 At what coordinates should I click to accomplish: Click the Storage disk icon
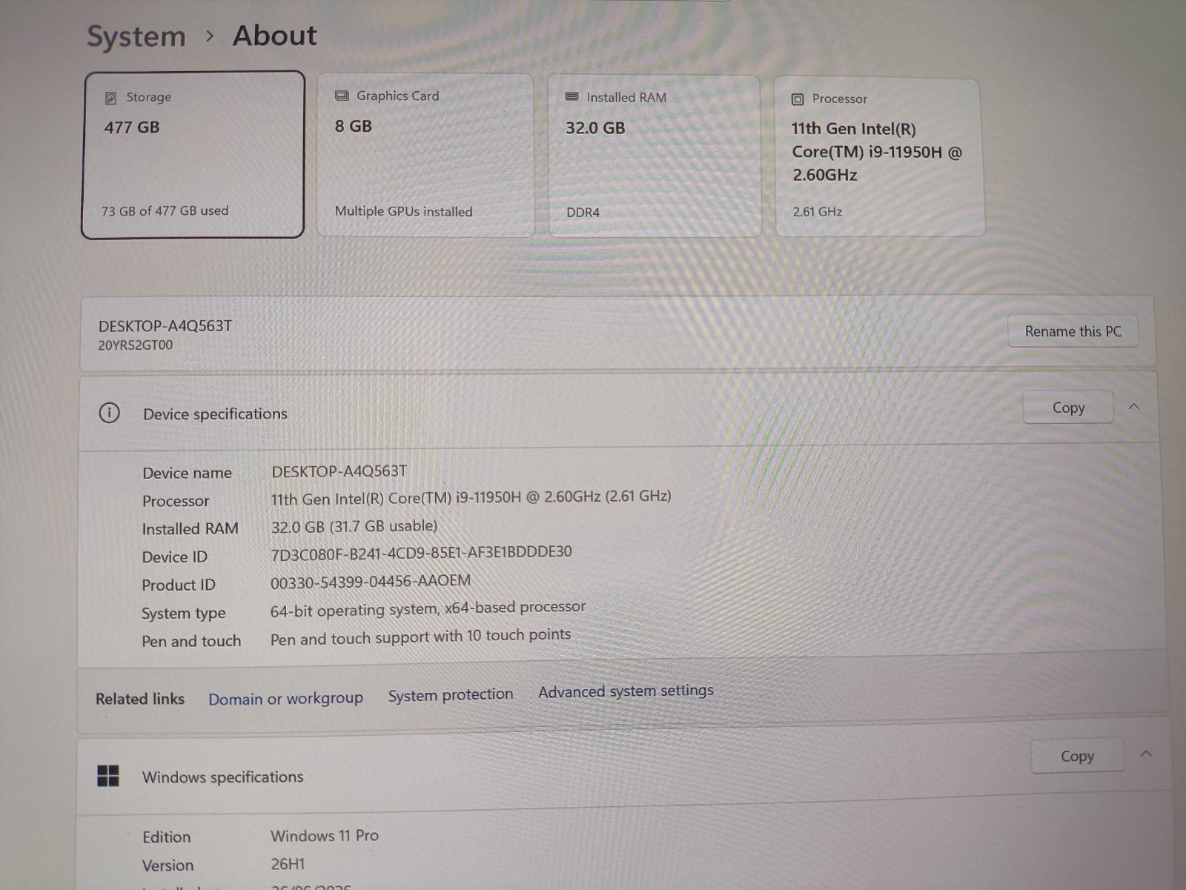(x=111, y=98)
